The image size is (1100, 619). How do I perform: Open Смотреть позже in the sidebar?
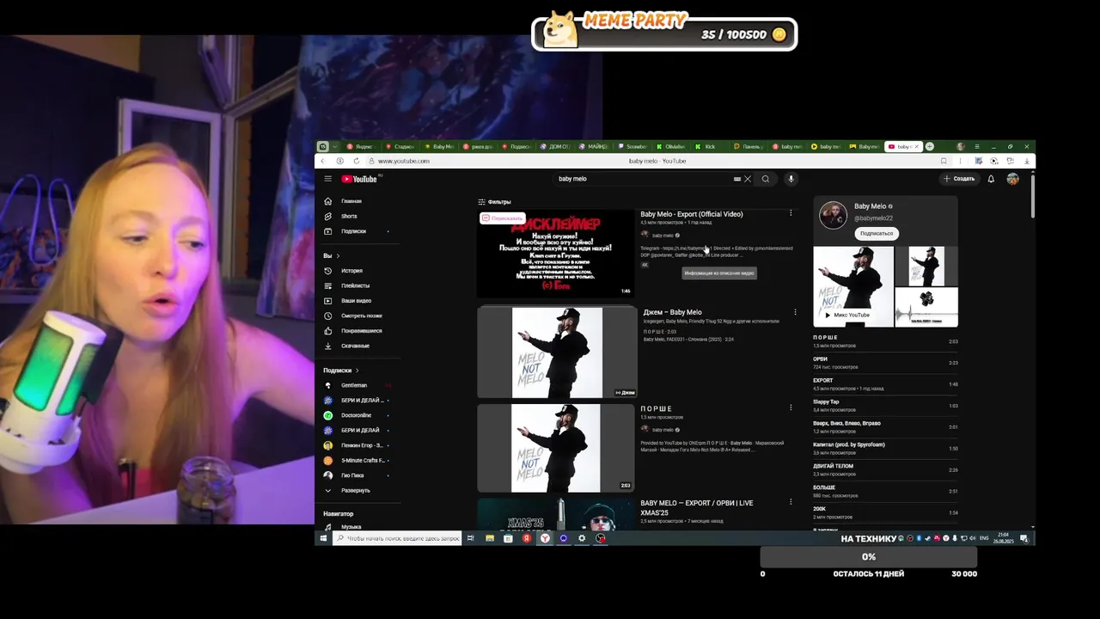361,316
